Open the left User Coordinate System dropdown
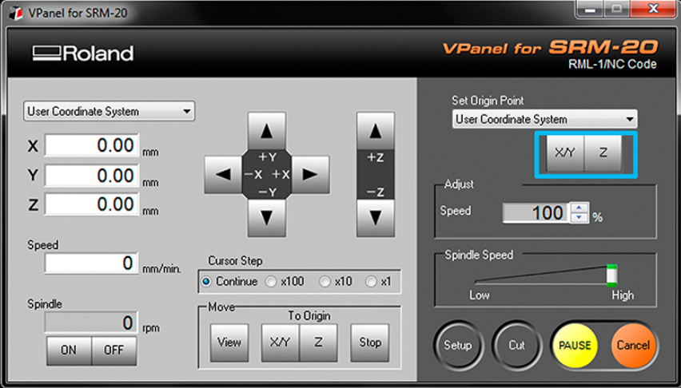 tap(109, 112)
